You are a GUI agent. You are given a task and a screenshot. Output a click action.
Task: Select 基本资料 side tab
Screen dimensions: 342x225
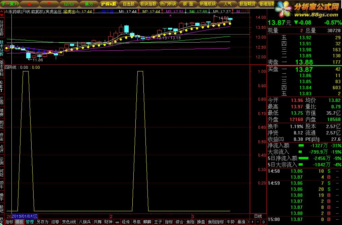point(2,68)
